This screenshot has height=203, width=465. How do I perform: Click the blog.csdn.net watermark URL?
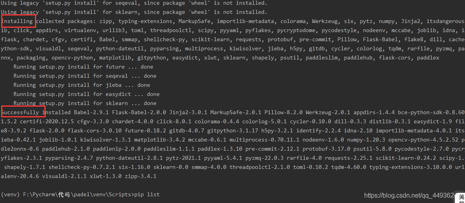coord(409,195)
